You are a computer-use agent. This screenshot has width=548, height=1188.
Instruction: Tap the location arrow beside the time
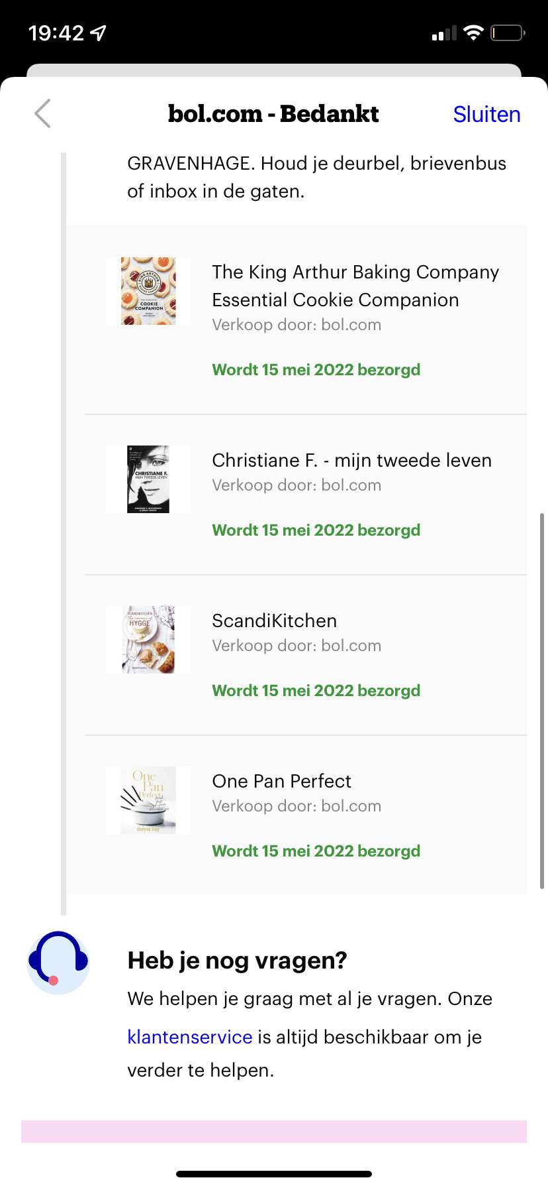click(x=98, y=32)
